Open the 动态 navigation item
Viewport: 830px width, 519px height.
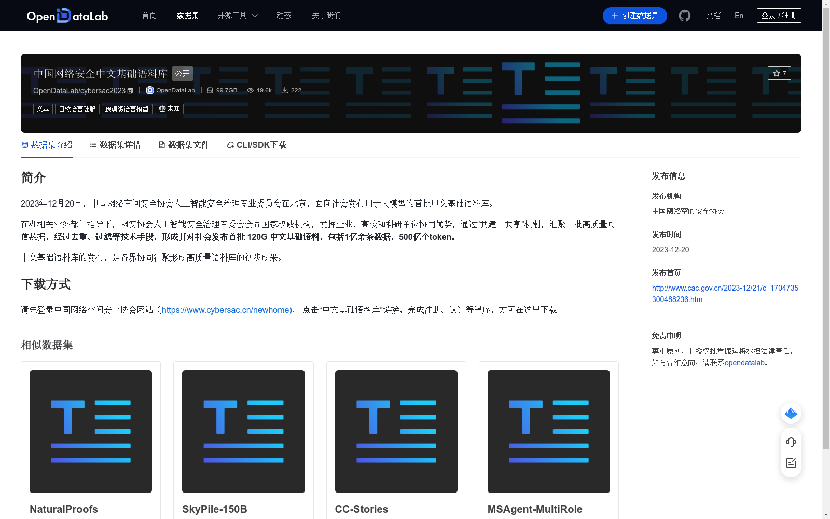pyautogui.click(x=284, y=16)
